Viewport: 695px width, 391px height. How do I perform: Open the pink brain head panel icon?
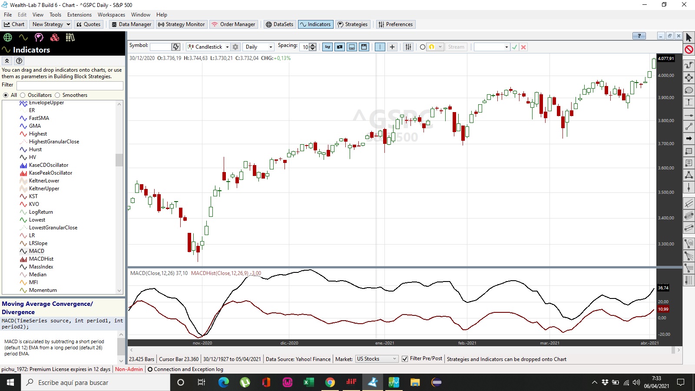tap(39, 37)
